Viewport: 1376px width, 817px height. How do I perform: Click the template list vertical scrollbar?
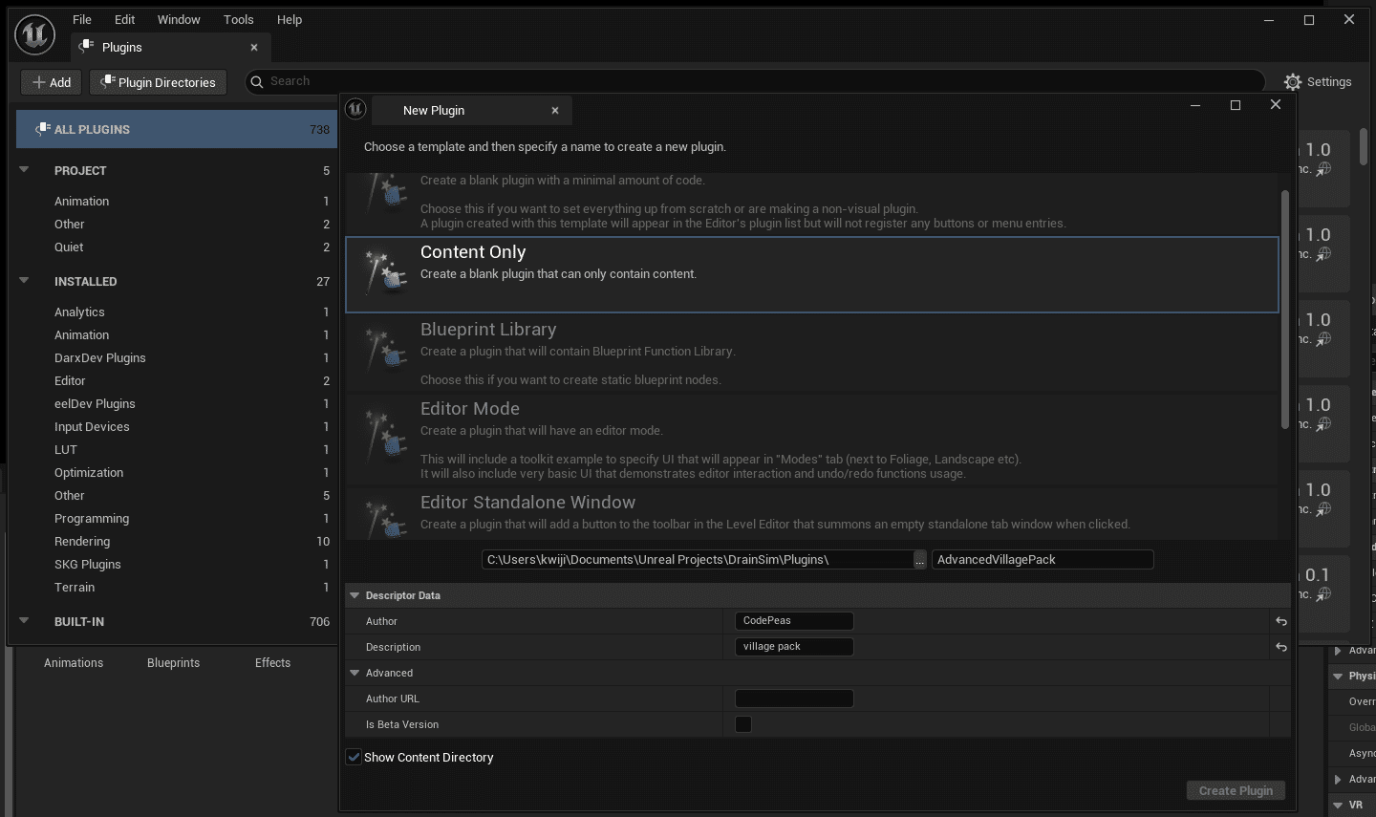click(1285, 310)
